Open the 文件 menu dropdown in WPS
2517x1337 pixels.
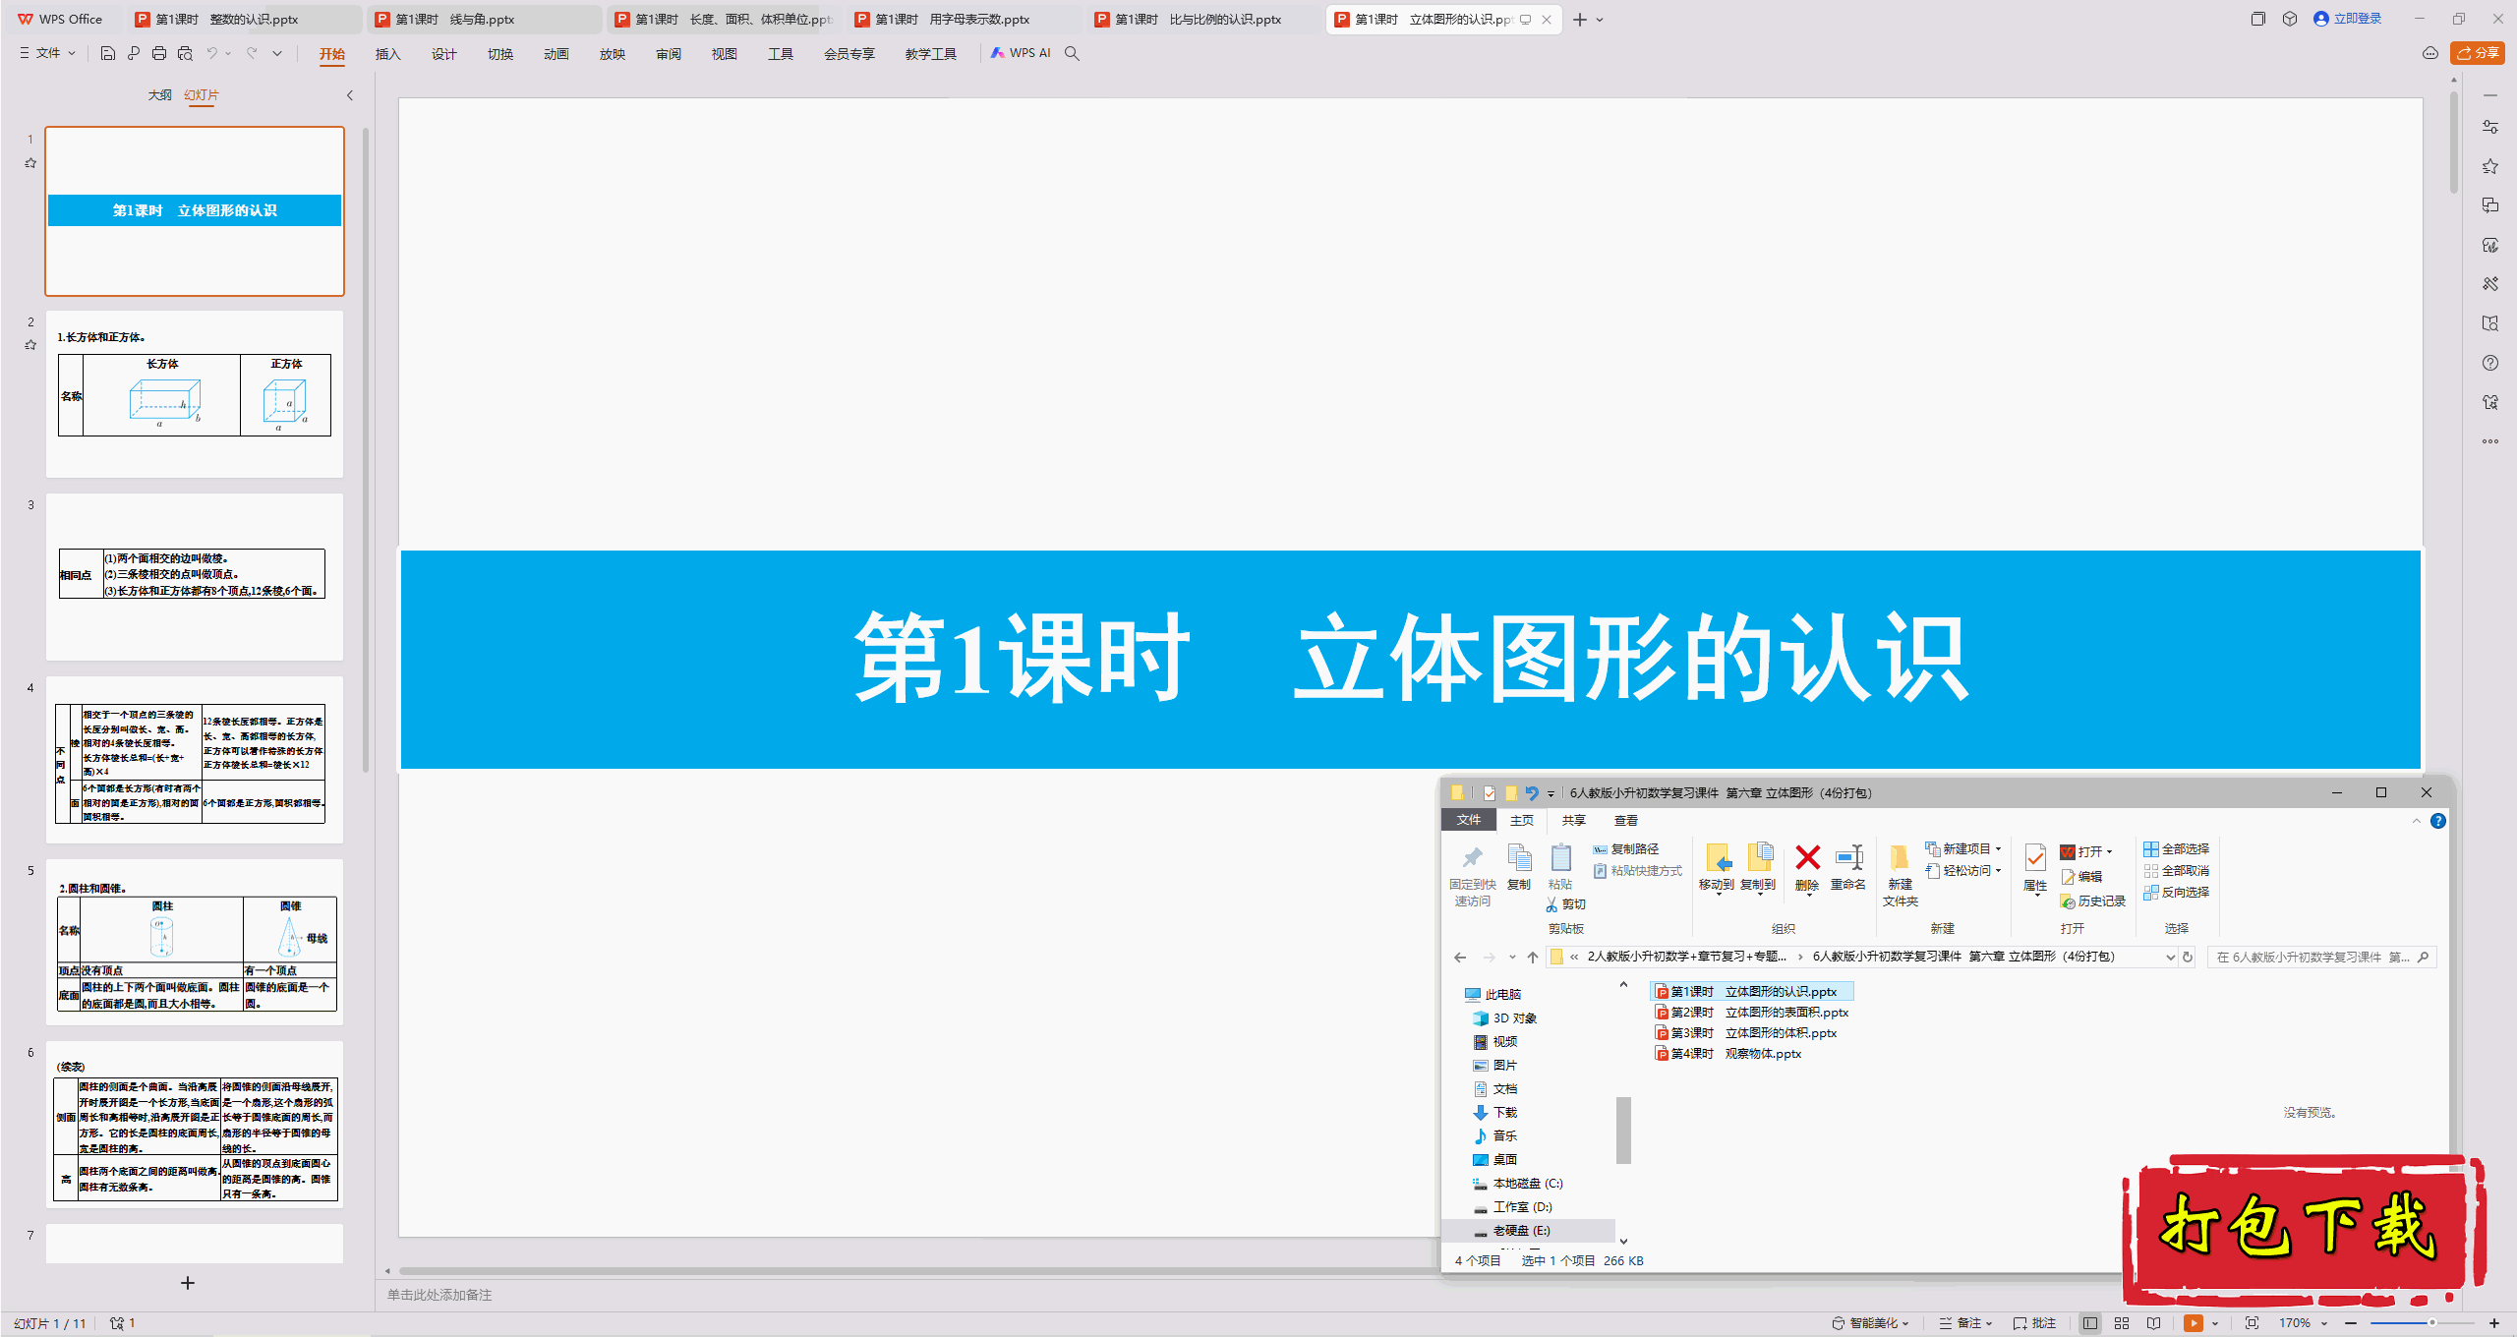coord(47,53)
